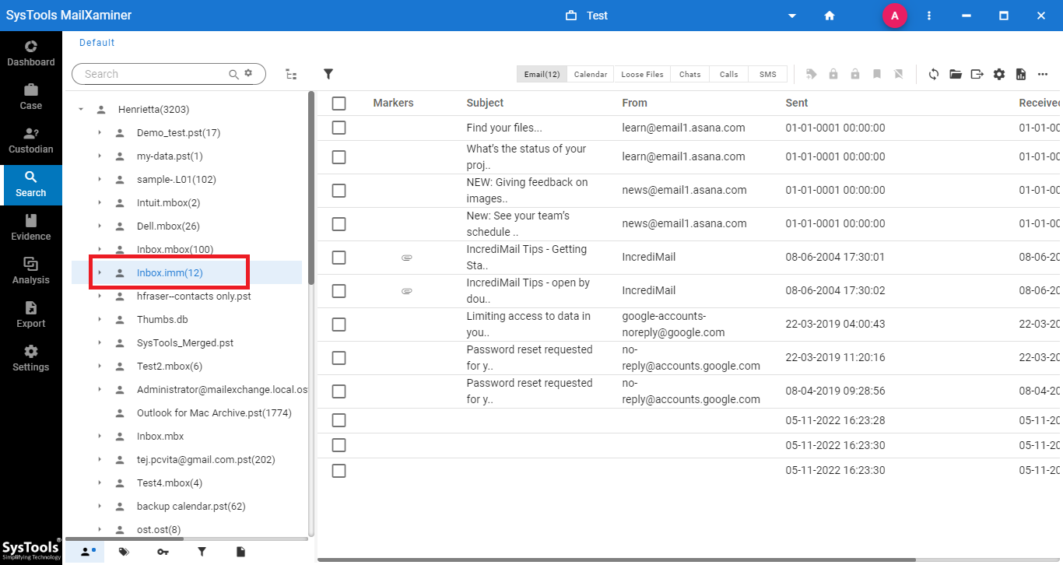Toggle the tree hierarchy view icon
Screen dimensions: 1063x565
coord(291,74)
